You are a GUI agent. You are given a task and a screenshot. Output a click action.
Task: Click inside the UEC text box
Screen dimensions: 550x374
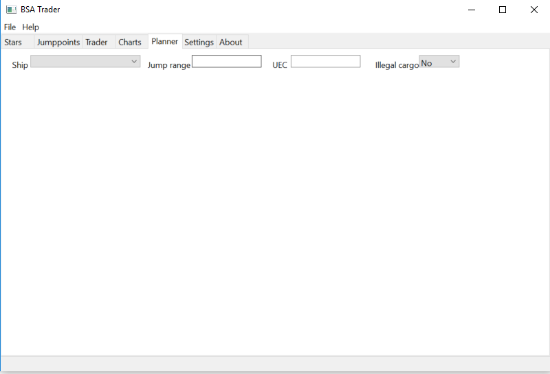point(325,62)
